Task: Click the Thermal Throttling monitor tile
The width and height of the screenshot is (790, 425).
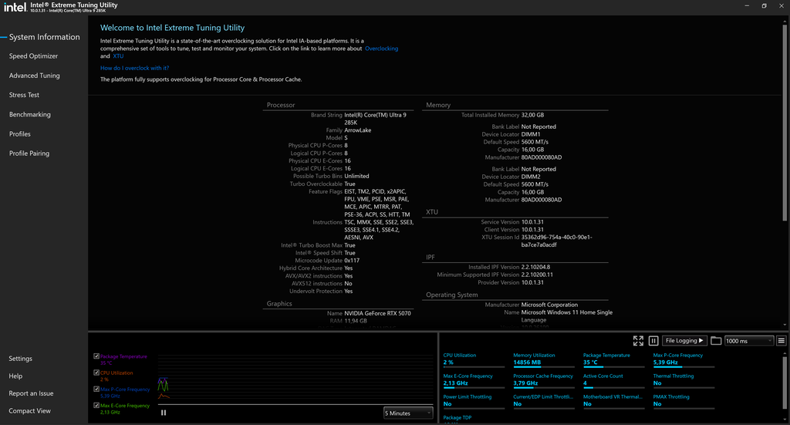Action: [684, 380]
